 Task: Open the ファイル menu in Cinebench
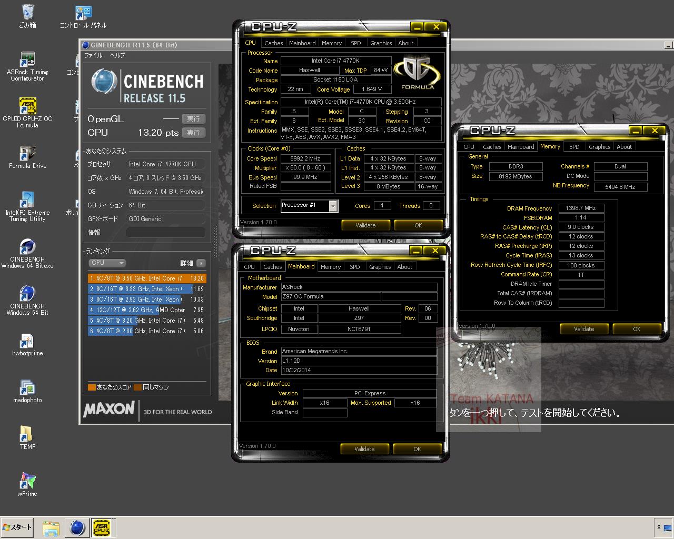pos(93,55)
